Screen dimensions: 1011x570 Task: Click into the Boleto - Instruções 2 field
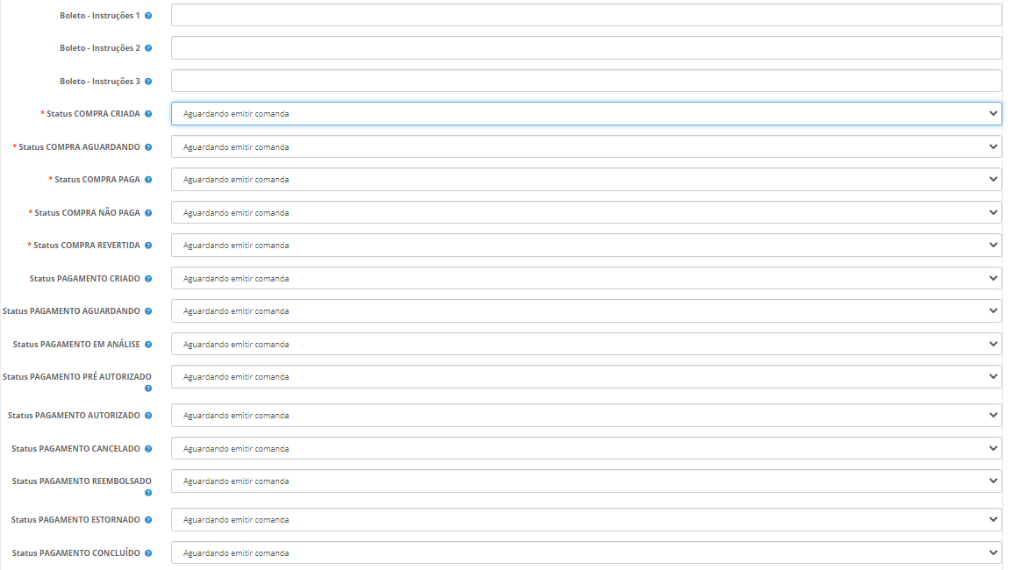[585, 48]
